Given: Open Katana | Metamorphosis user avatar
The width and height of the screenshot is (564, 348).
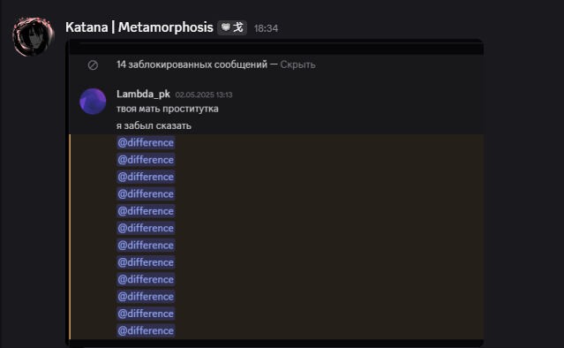Looking at the screenshot, I should click(x=33, y=36).
